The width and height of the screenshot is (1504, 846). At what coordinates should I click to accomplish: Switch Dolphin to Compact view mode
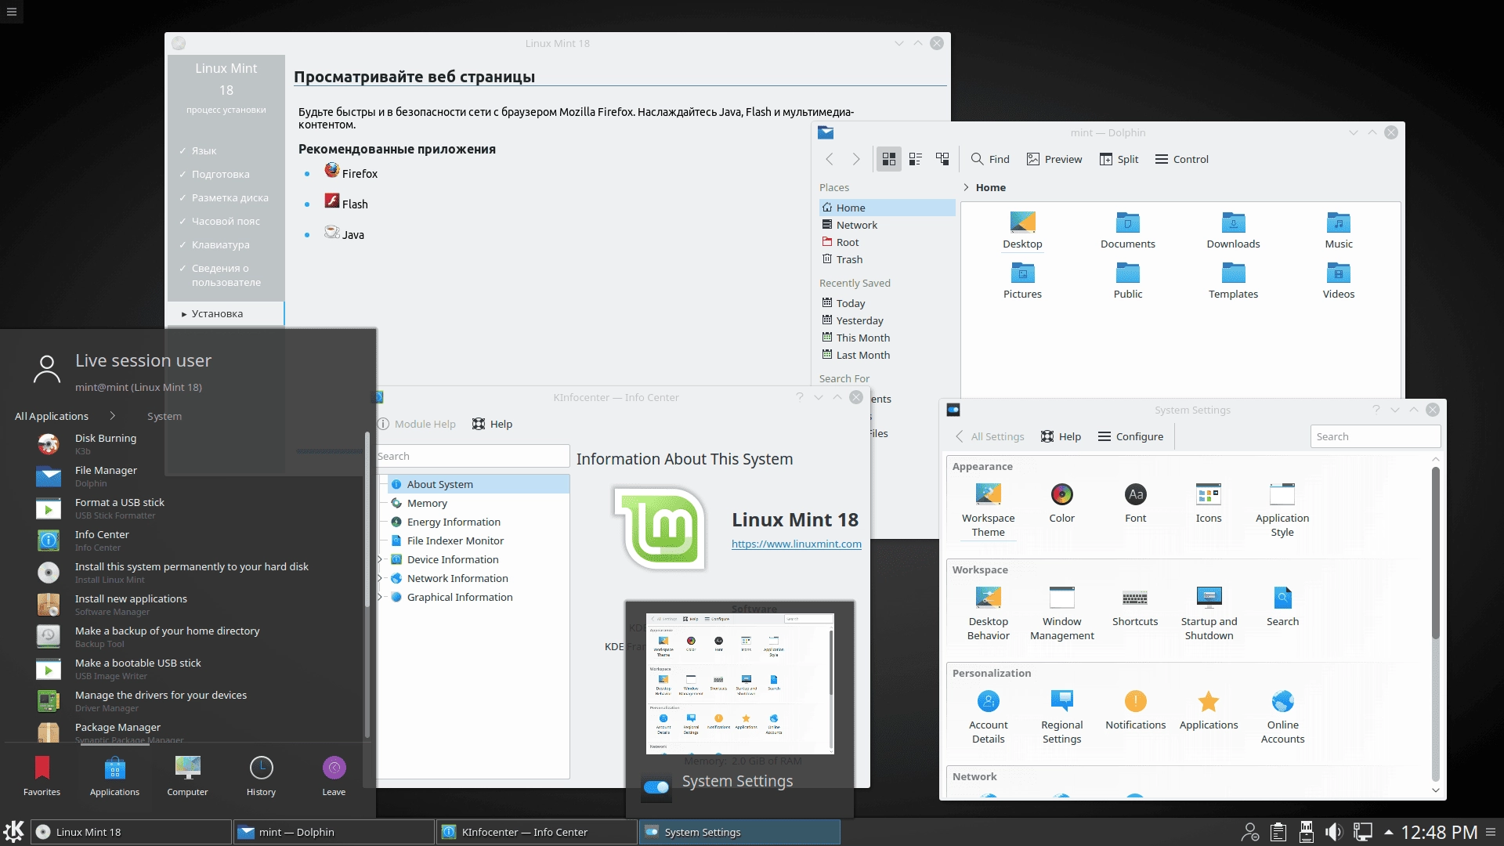915,159
